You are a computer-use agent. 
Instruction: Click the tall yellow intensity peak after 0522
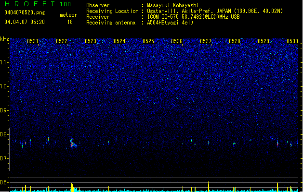pyautogui.click(x=72, y=187)
